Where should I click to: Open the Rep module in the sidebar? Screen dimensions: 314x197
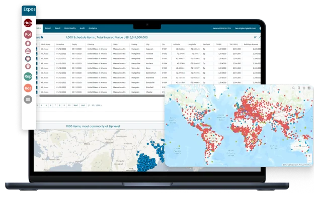28,76
